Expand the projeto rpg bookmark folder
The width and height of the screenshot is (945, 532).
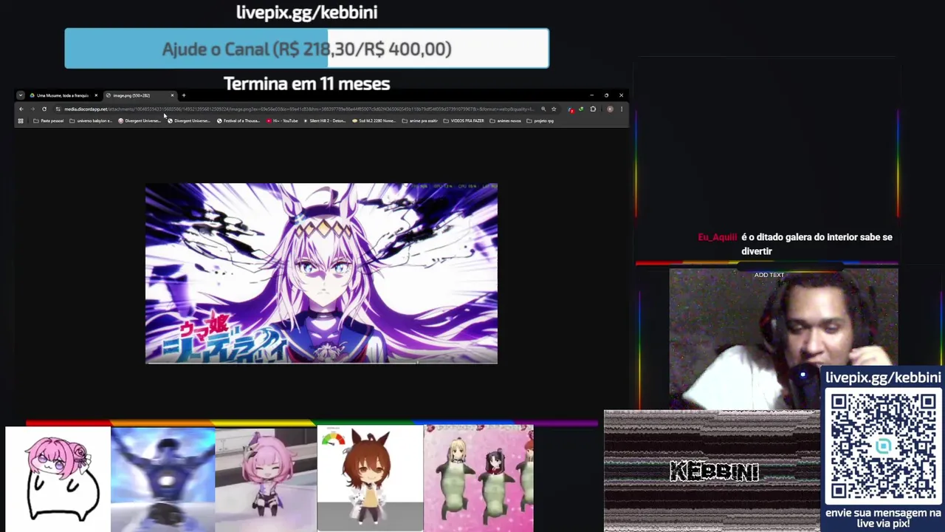540,120
